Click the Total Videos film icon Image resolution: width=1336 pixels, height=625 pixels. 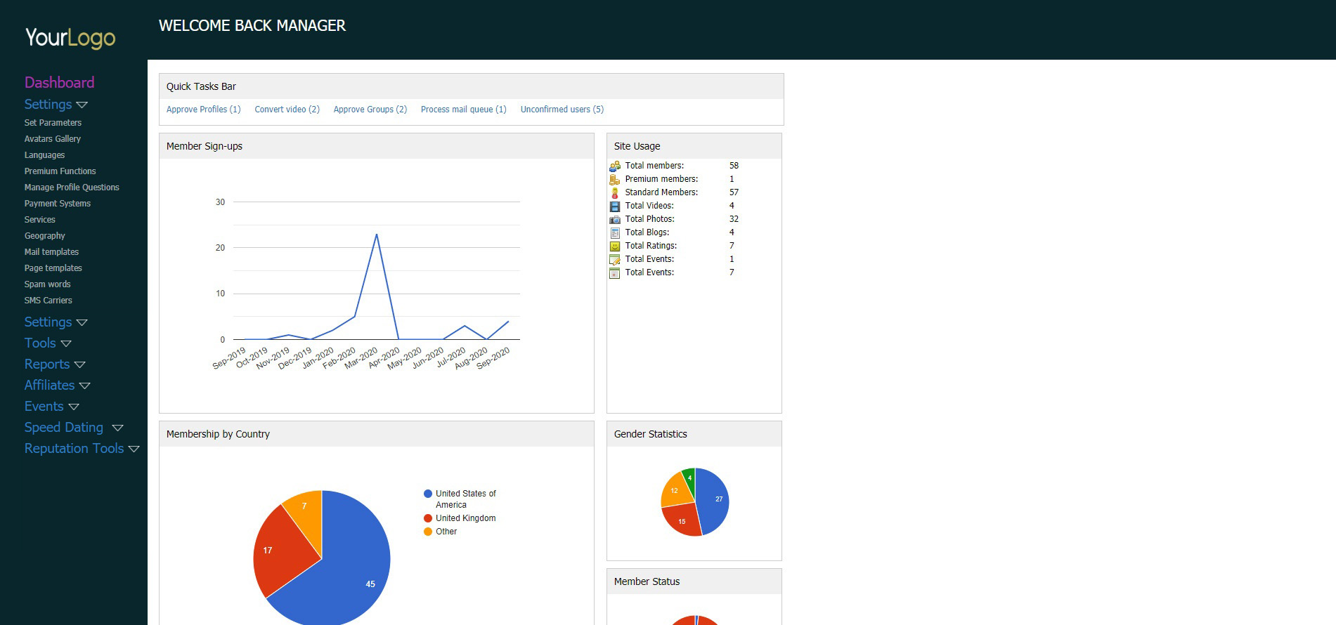point(615,206)
